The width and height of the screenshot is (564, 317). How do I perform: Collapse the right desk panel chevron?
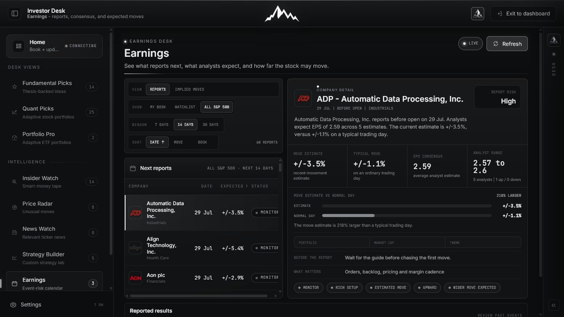pos(553,305)
